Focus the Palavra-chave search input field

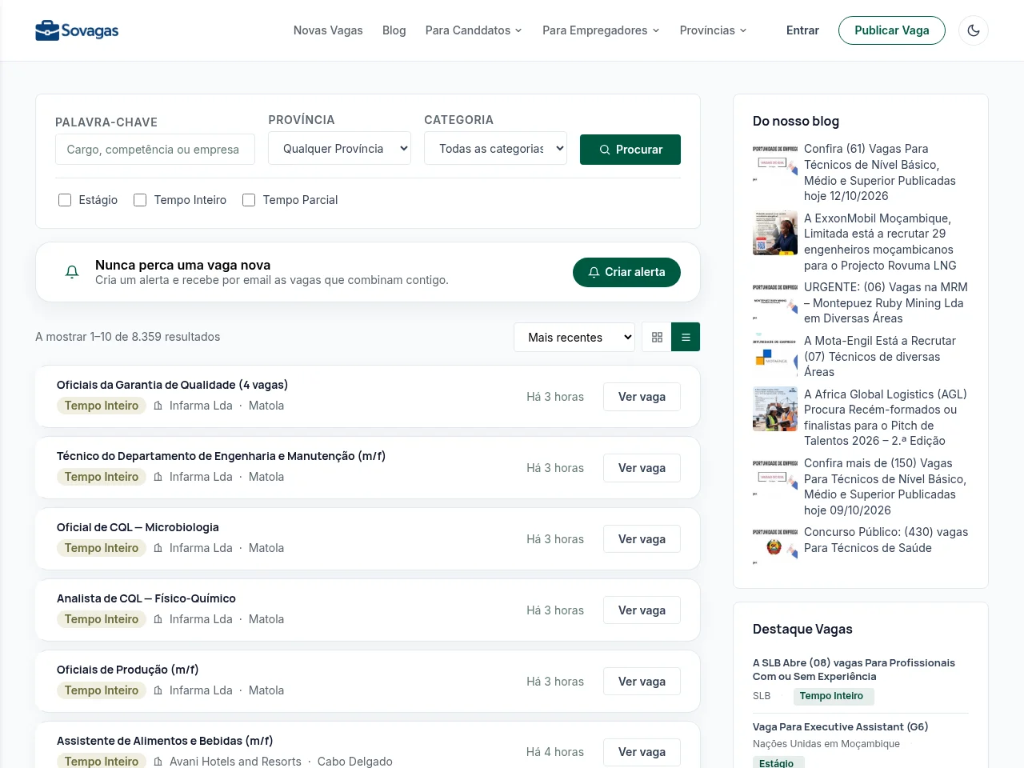click(x=155, y=150)
